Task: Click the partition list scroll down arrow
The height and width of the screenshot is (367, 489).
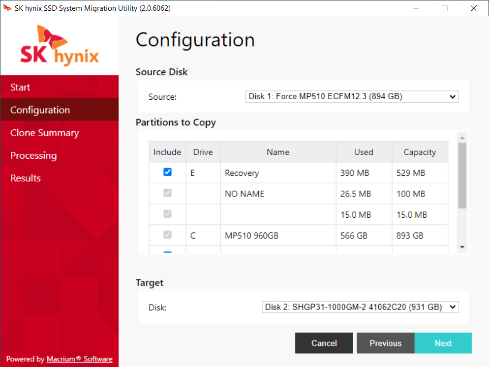Action: (x=462, y=247)
